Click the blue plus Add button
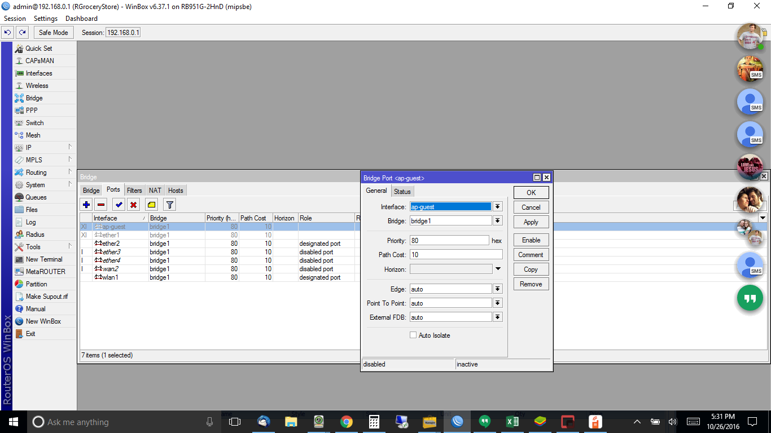Image resolution: width=771 pixels, height=433 pixels. click(86, 205)
